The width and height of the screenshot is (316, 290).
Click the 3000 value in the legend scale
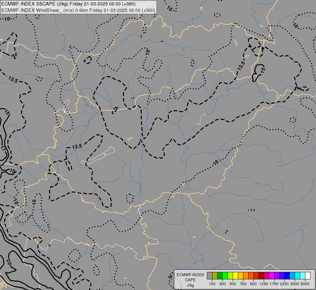point(295,284)
